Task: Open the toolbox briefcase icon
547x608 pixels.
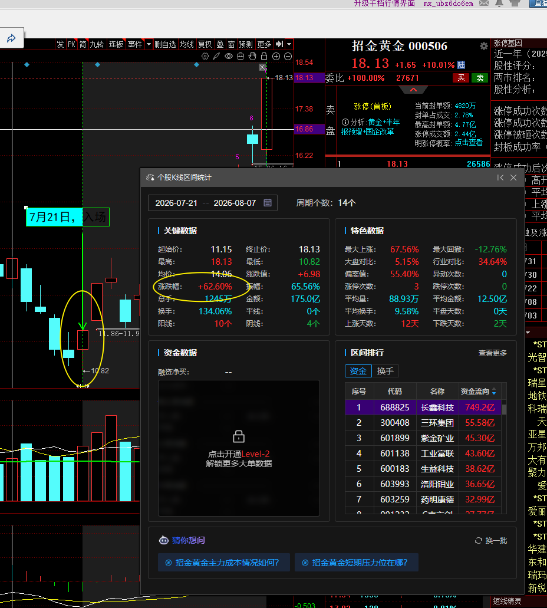Action: click(x=240, y=56)
